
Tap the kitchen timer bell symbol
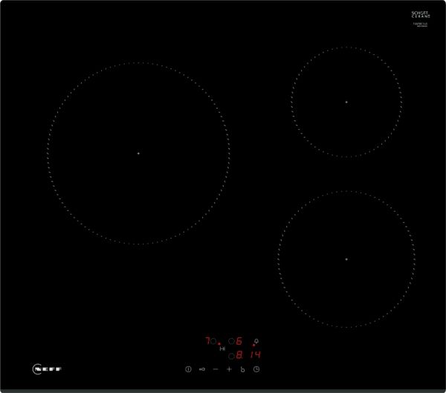click(256, 342)
